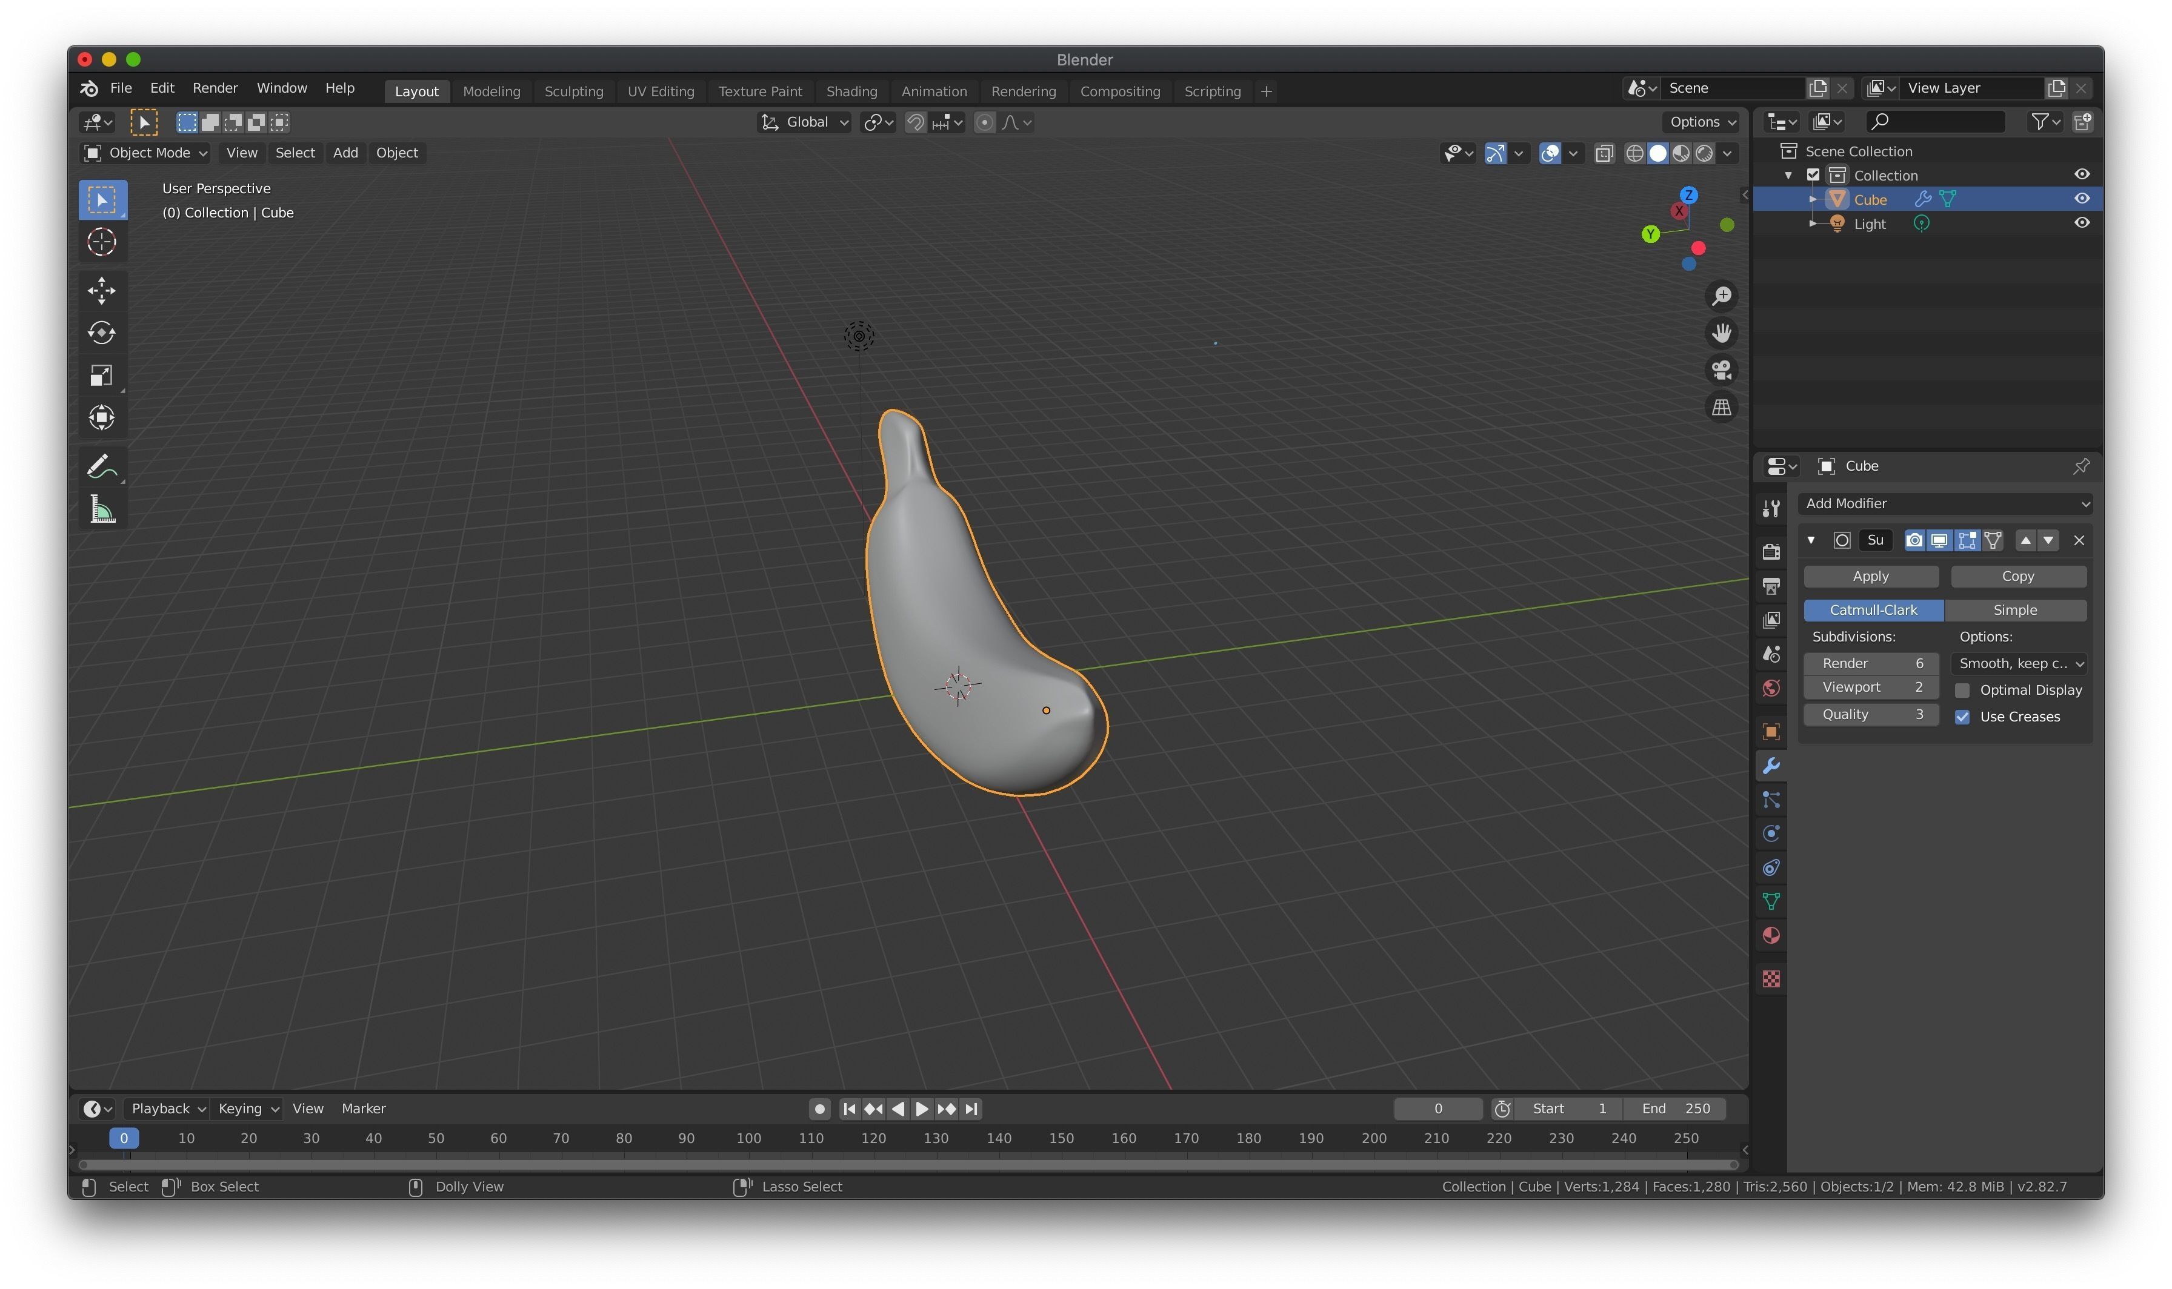This screenshot has width=2172, height=1289.
Task: Open Output properties tab
Action: pos(1771,586)
